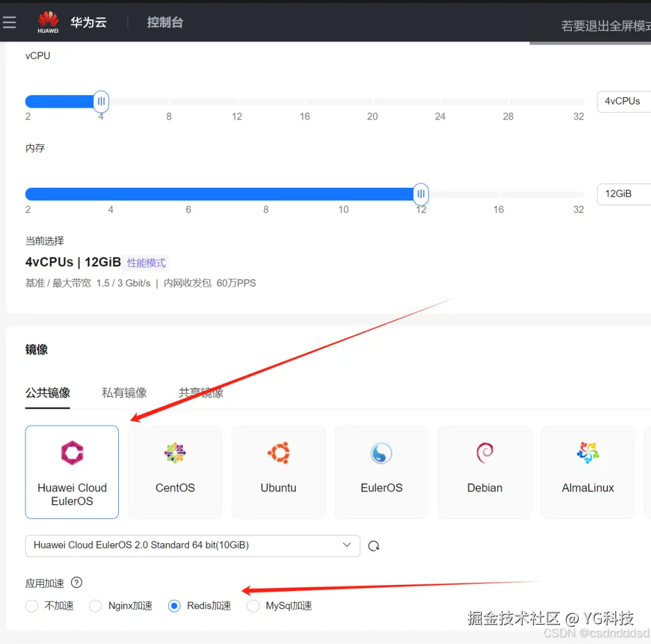651x644 pixels.
Task: Click the 4vCPUs | 12GiB selection text
Action: 73,262
